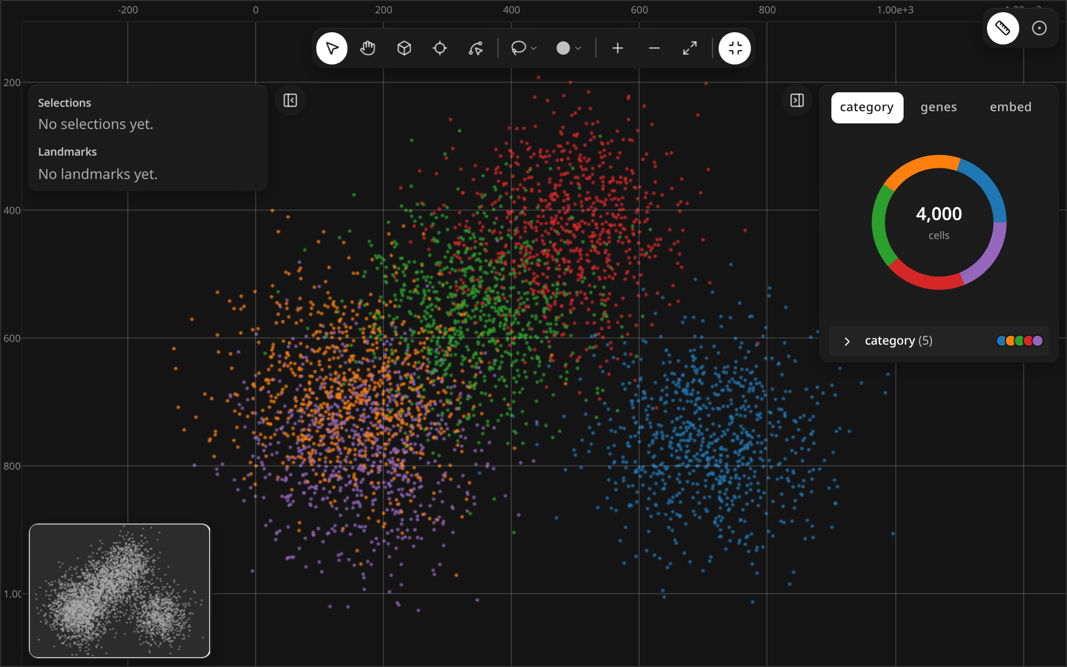The image size is (1067, 667).
Task: Switch to the embed tab
Action: coord(1010,107)
